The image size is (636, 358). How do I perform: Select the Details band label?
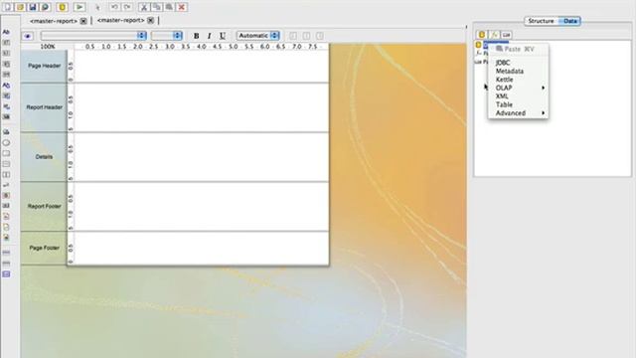(44, 157)
